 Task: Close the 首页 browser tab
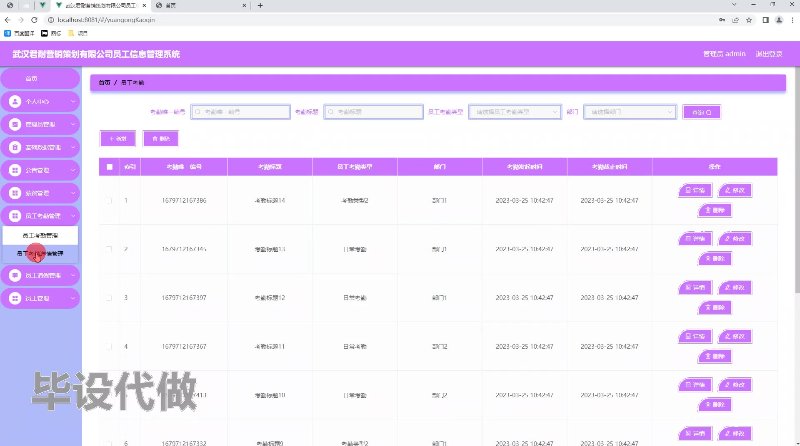(244, 5)
